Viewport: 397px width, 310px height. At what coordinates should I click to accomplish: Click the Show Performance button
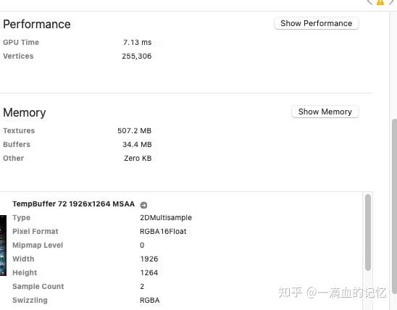(317, 23)
